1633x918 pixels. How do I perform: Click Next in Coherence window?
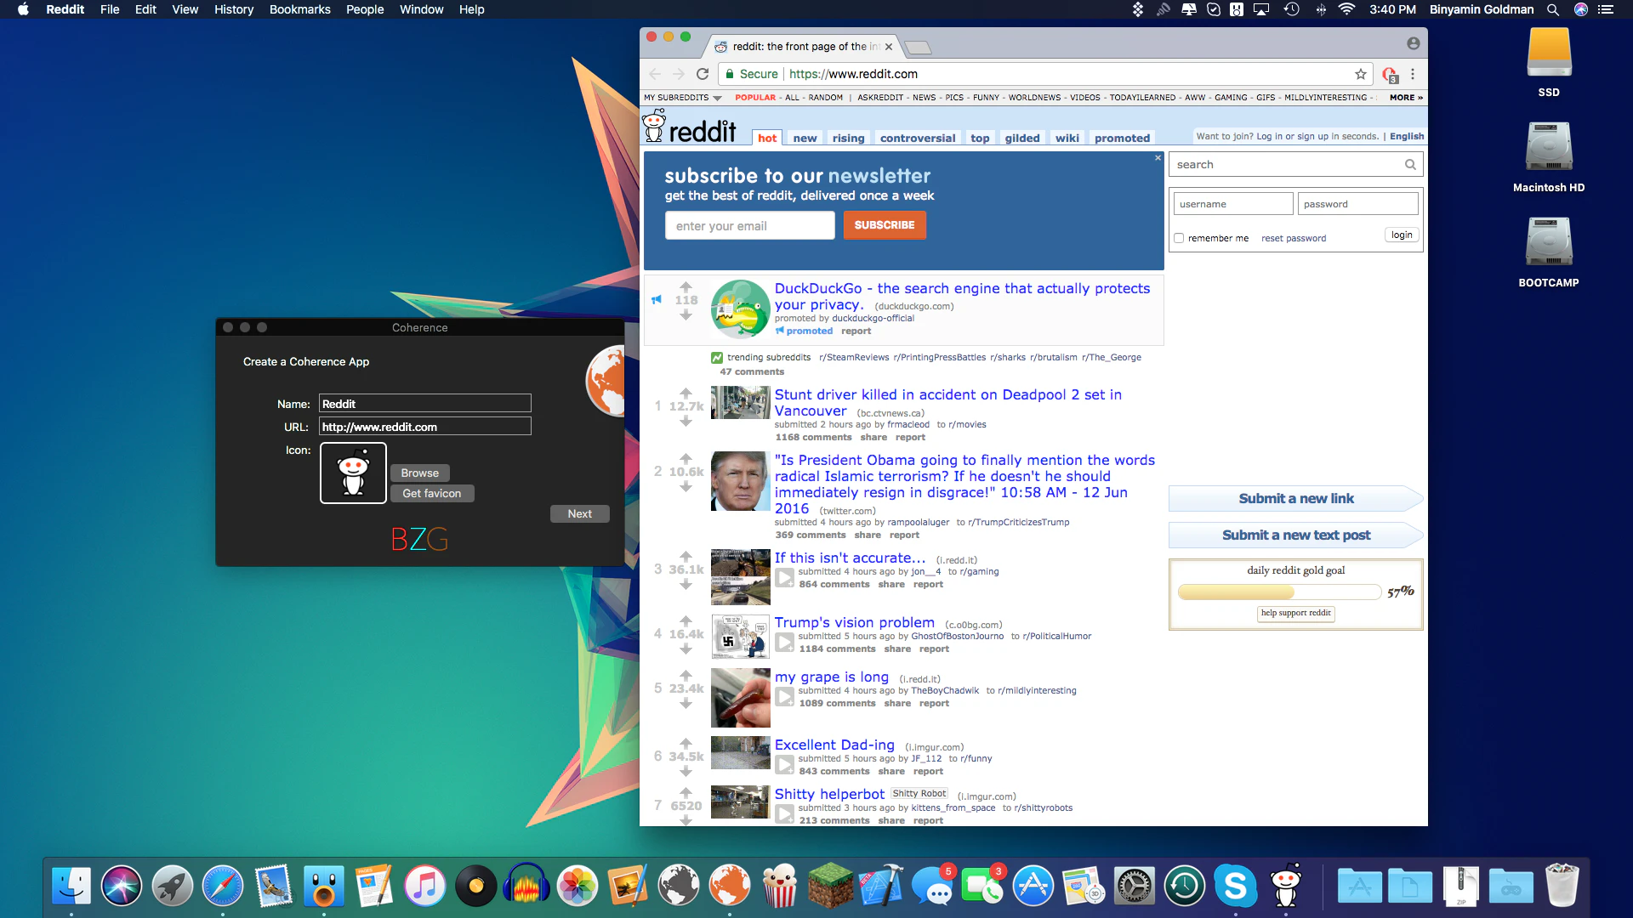579,513
